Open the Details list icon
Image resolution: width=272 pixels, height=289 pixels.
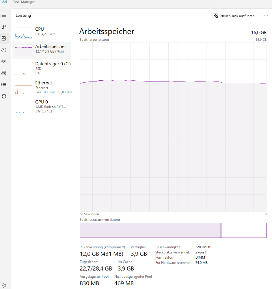4,84
